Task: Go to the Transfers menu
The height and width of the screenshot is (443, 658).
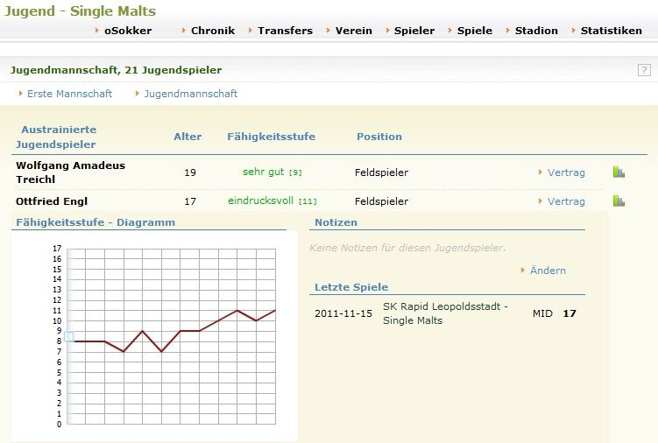Action: coord(285,31)
